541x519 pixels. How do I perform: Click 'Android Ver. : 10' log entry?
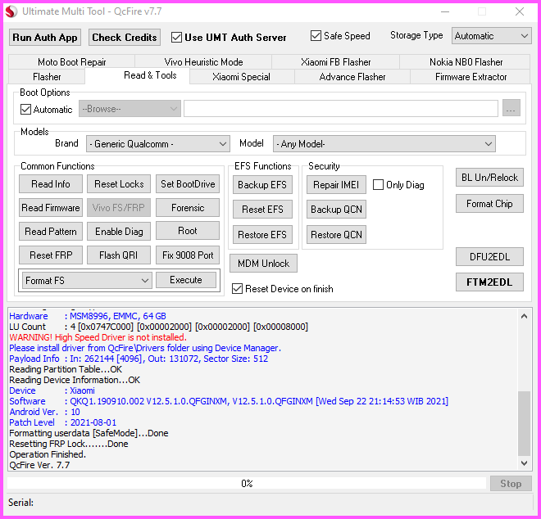(44, 412)
